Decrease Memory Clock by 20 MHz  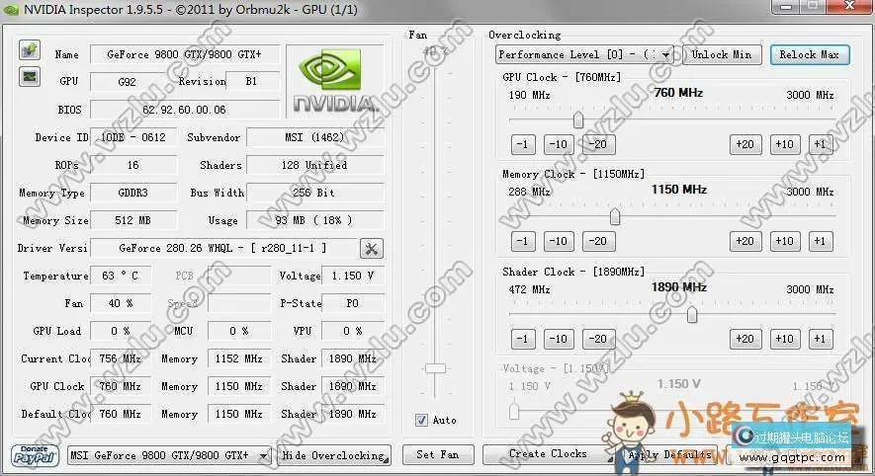point(597,241)
